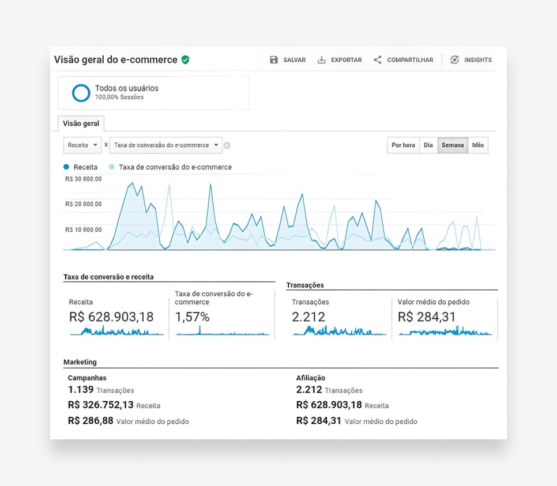The width and height of the screenshot is (557, 486).
Task: Enable the Por hora view
Action: coord(402,145)
